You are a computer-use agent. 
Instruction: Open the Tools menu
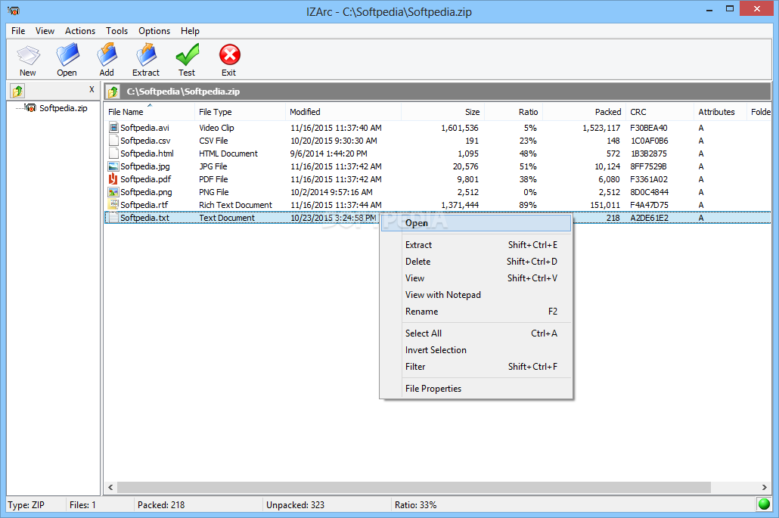pyautogui.click(x=116, y=31)
